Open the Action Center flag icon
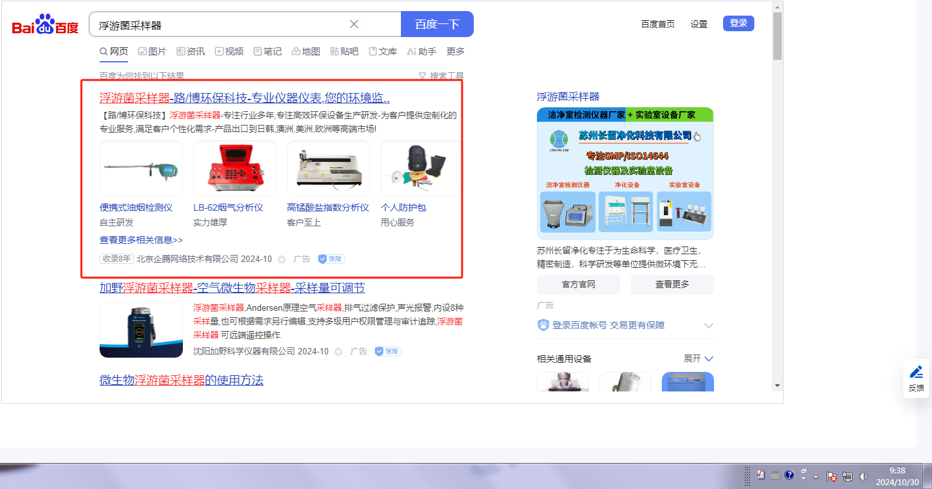The image size is (932, 489). coord(832,477)
